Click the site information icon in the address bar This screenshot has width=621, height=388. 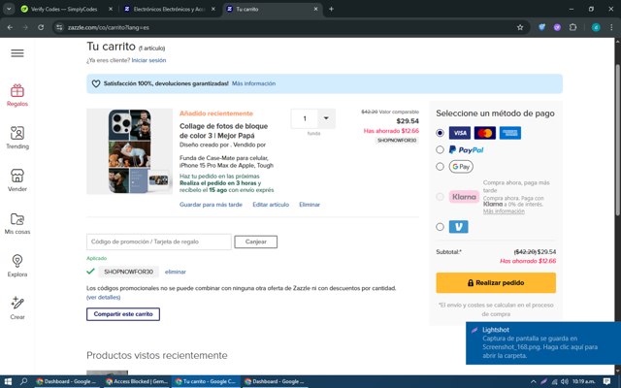tap(59, 27)
